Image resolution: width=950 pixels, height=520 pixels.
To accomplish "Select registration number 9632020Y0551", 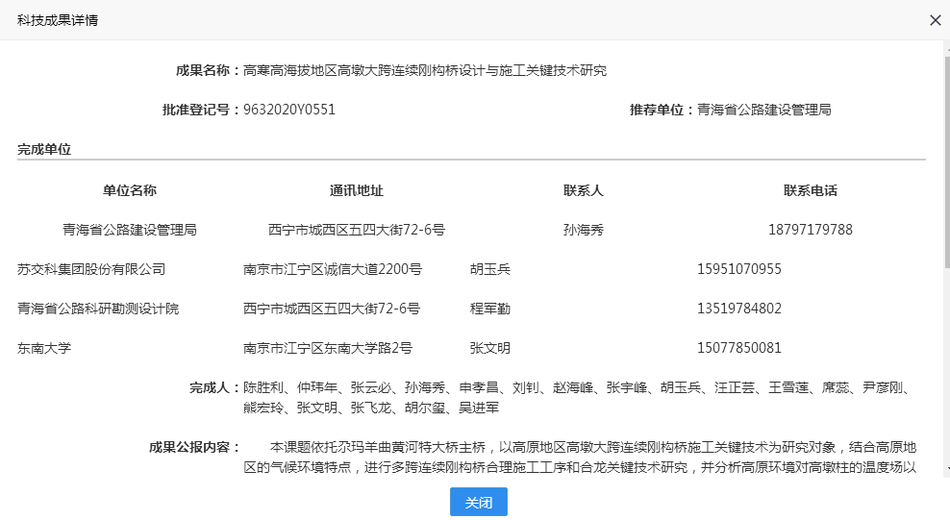I will click(289, 110).
